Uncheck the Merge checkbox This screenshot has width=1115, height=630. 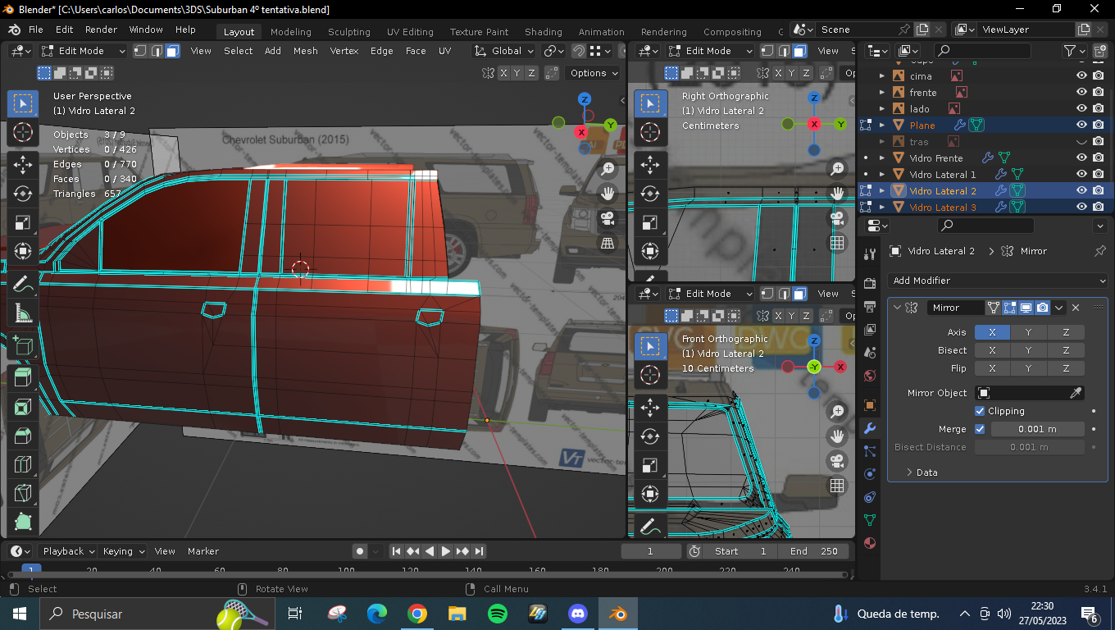pos(980,429)
